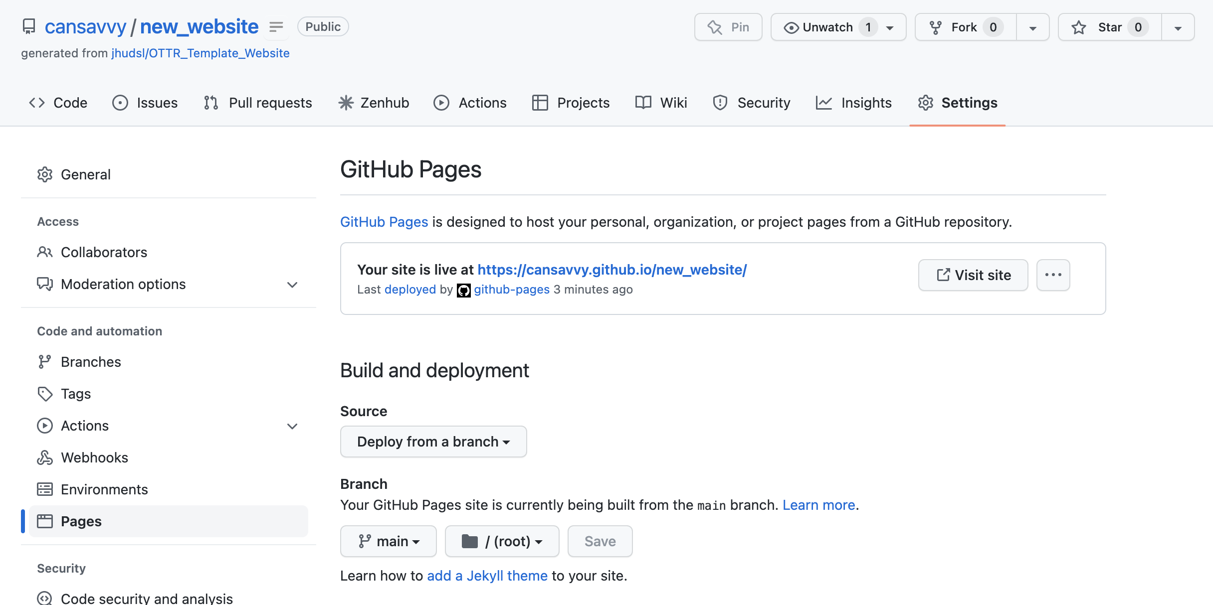1213x605 pixels.
Task: Open the / (root) folder dropdown
Action: coord(502,541)
